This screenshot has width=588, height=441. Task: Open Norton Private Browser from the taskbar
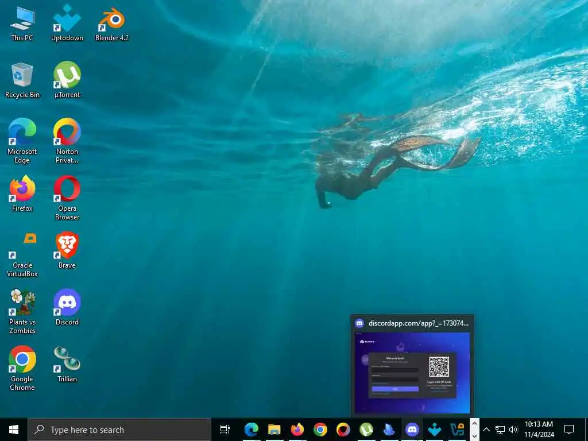[343, 430]
